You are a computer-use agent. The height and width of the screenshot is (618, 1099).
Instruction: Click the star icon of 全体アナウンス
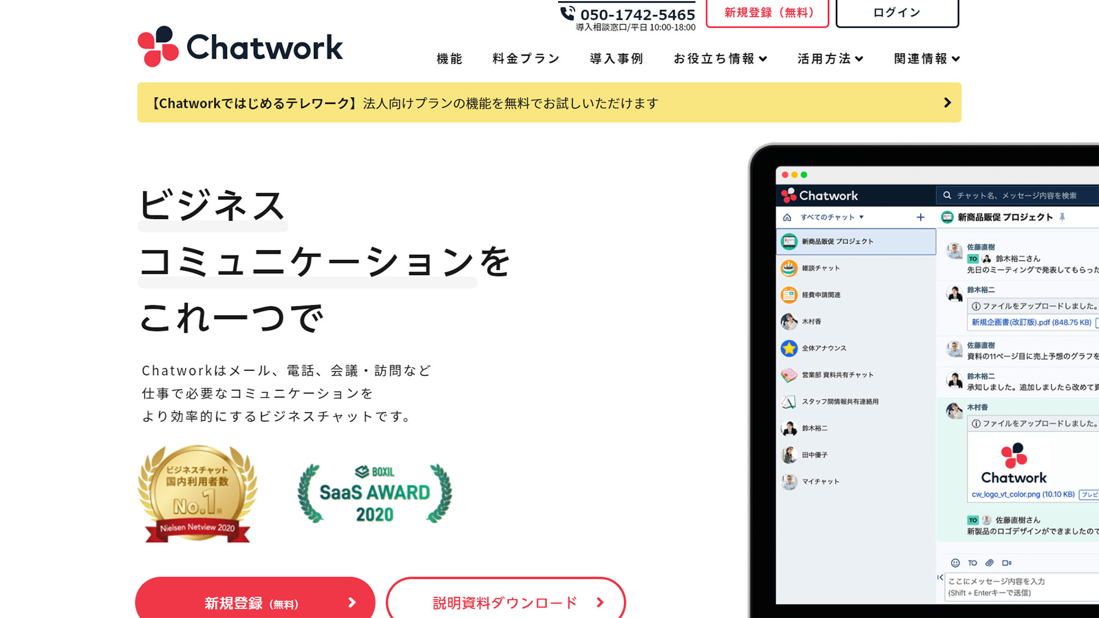click(789, 348)
